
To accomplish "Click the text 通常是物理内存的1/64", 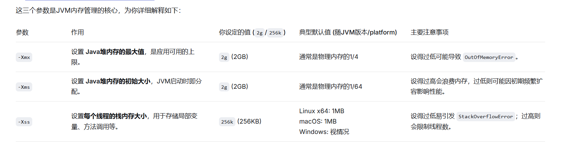I will pos(330,87).
